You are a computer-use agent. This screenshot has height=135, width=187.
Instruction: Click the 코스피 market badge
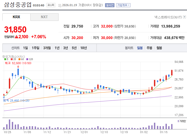pos(51,5)
